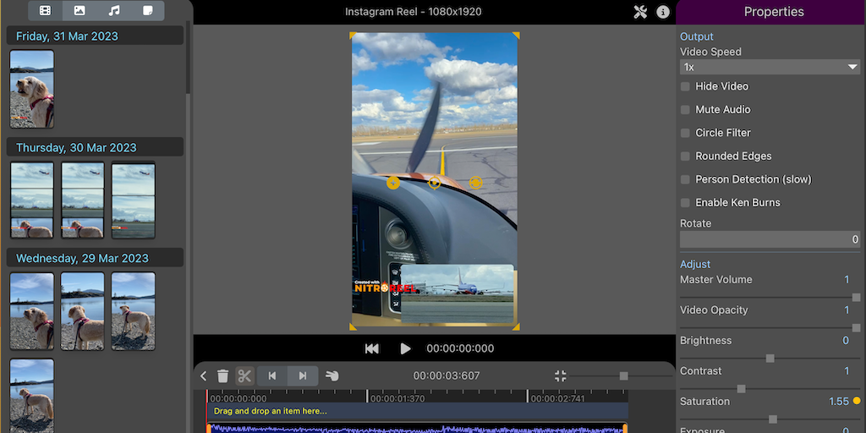Screen dimensions: 866x433
Task: Select the scissors cut tool
Action: 244,376
